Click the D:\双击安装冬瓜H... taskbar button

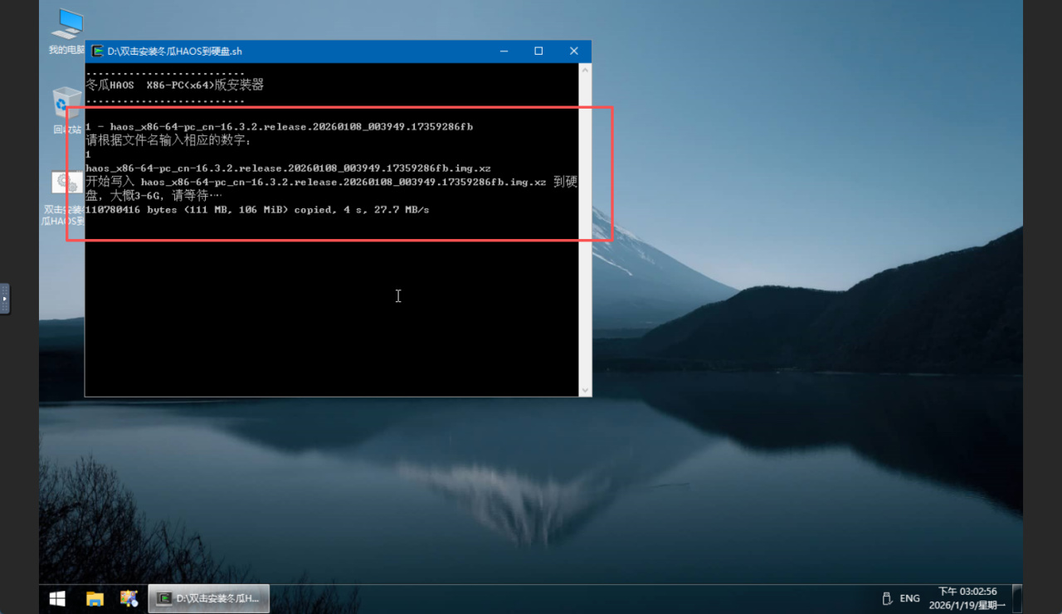[x=209, y=598]
